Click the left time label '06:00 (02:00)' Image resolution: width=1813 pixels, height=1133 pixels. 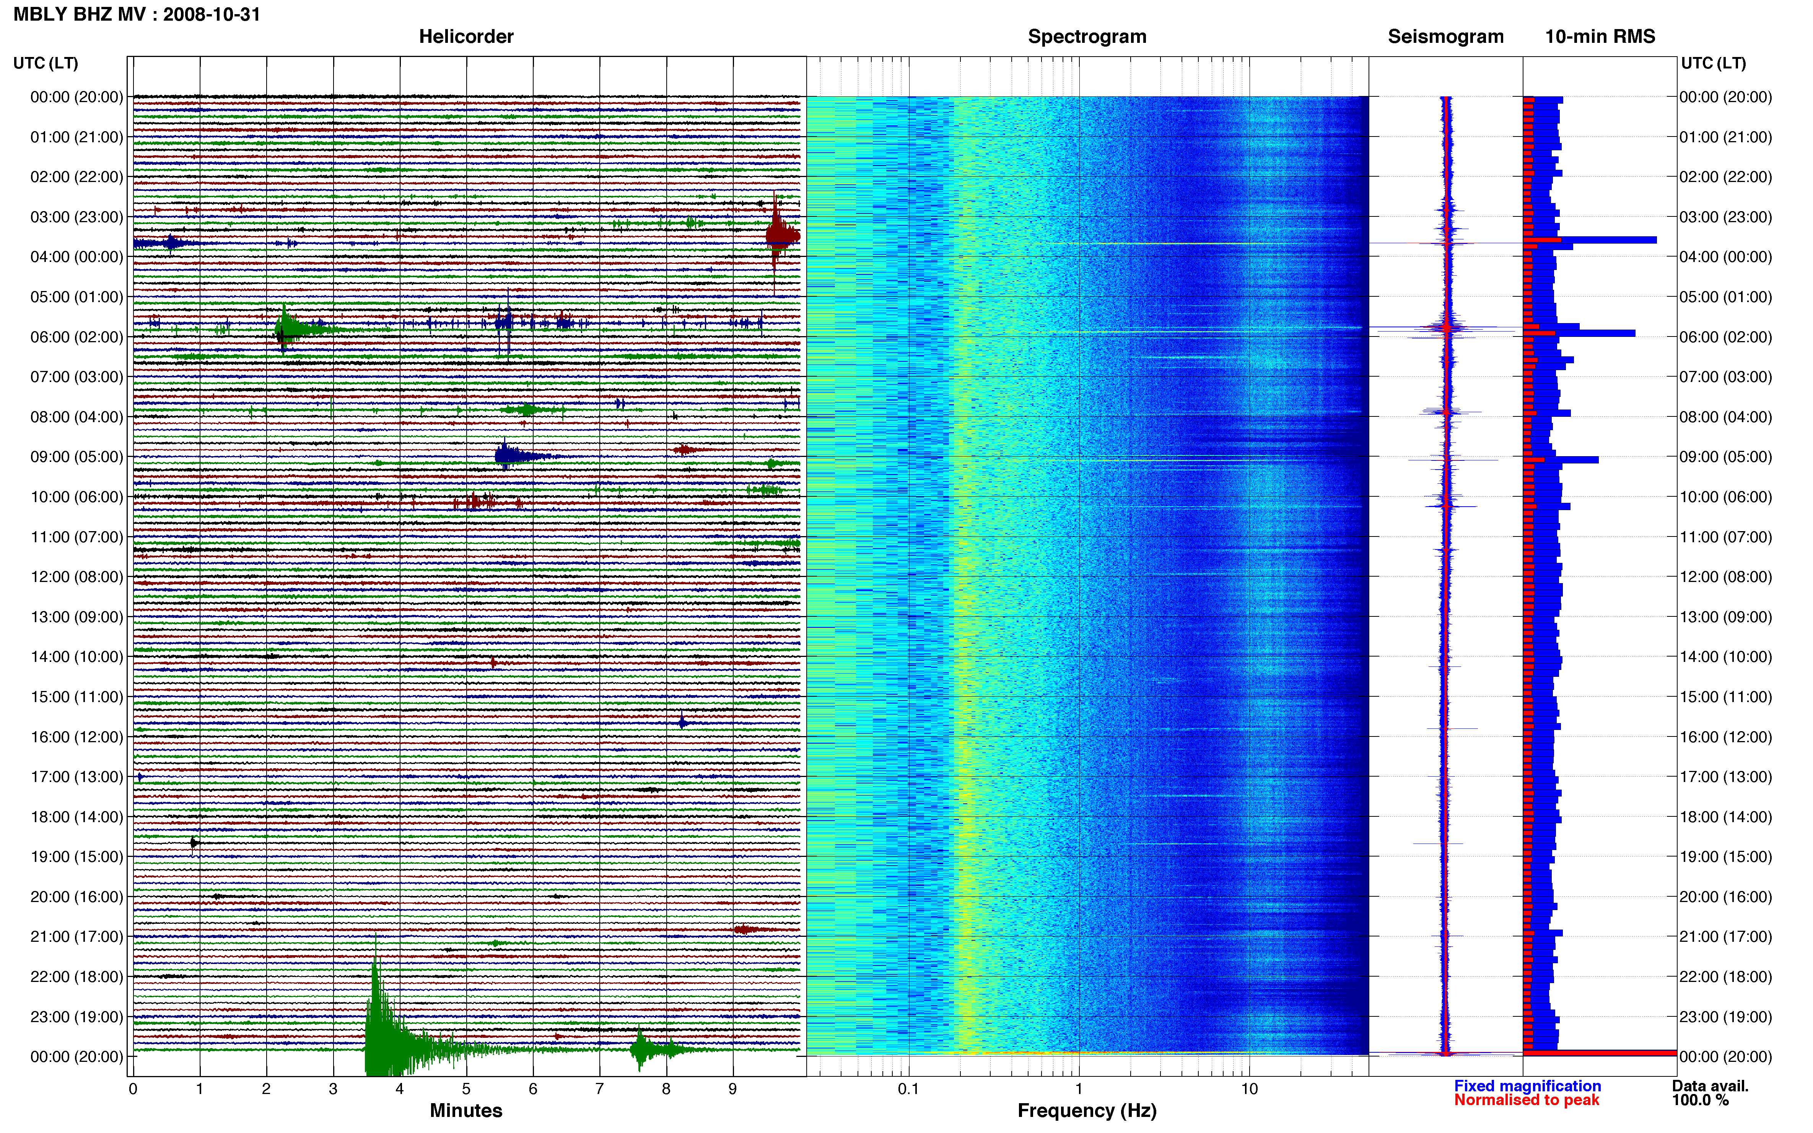click(x=76, y=336)
